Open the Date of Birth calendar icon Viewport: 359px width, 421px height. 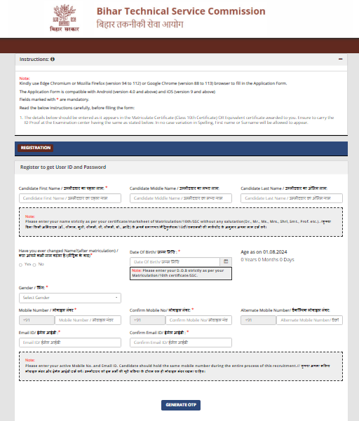click(x=226, y=261)
